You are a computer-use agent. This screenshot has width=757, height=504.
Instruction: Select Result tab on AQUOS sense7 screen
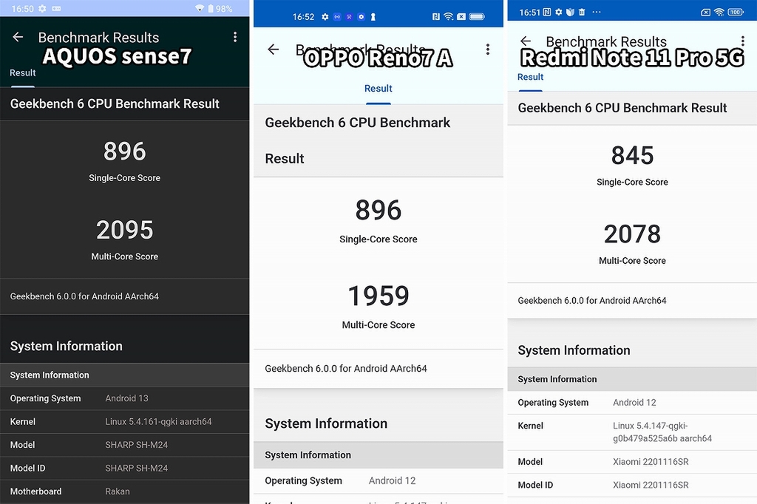click(x=23, y=73)
